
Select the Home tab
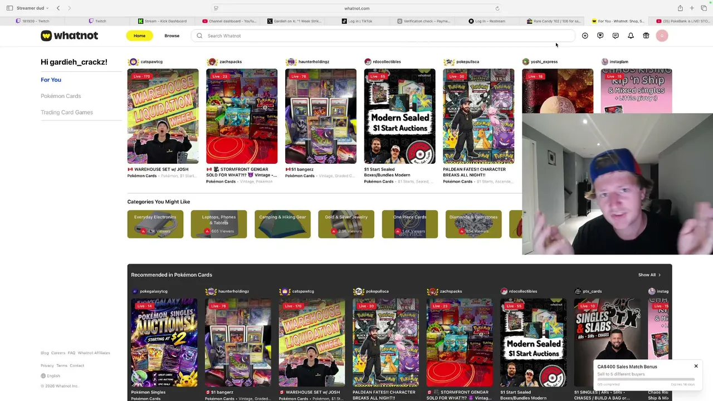[139, 36]
